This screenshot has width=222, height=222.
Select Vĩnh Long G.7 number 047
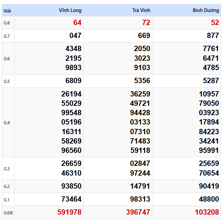coord(75,35)
